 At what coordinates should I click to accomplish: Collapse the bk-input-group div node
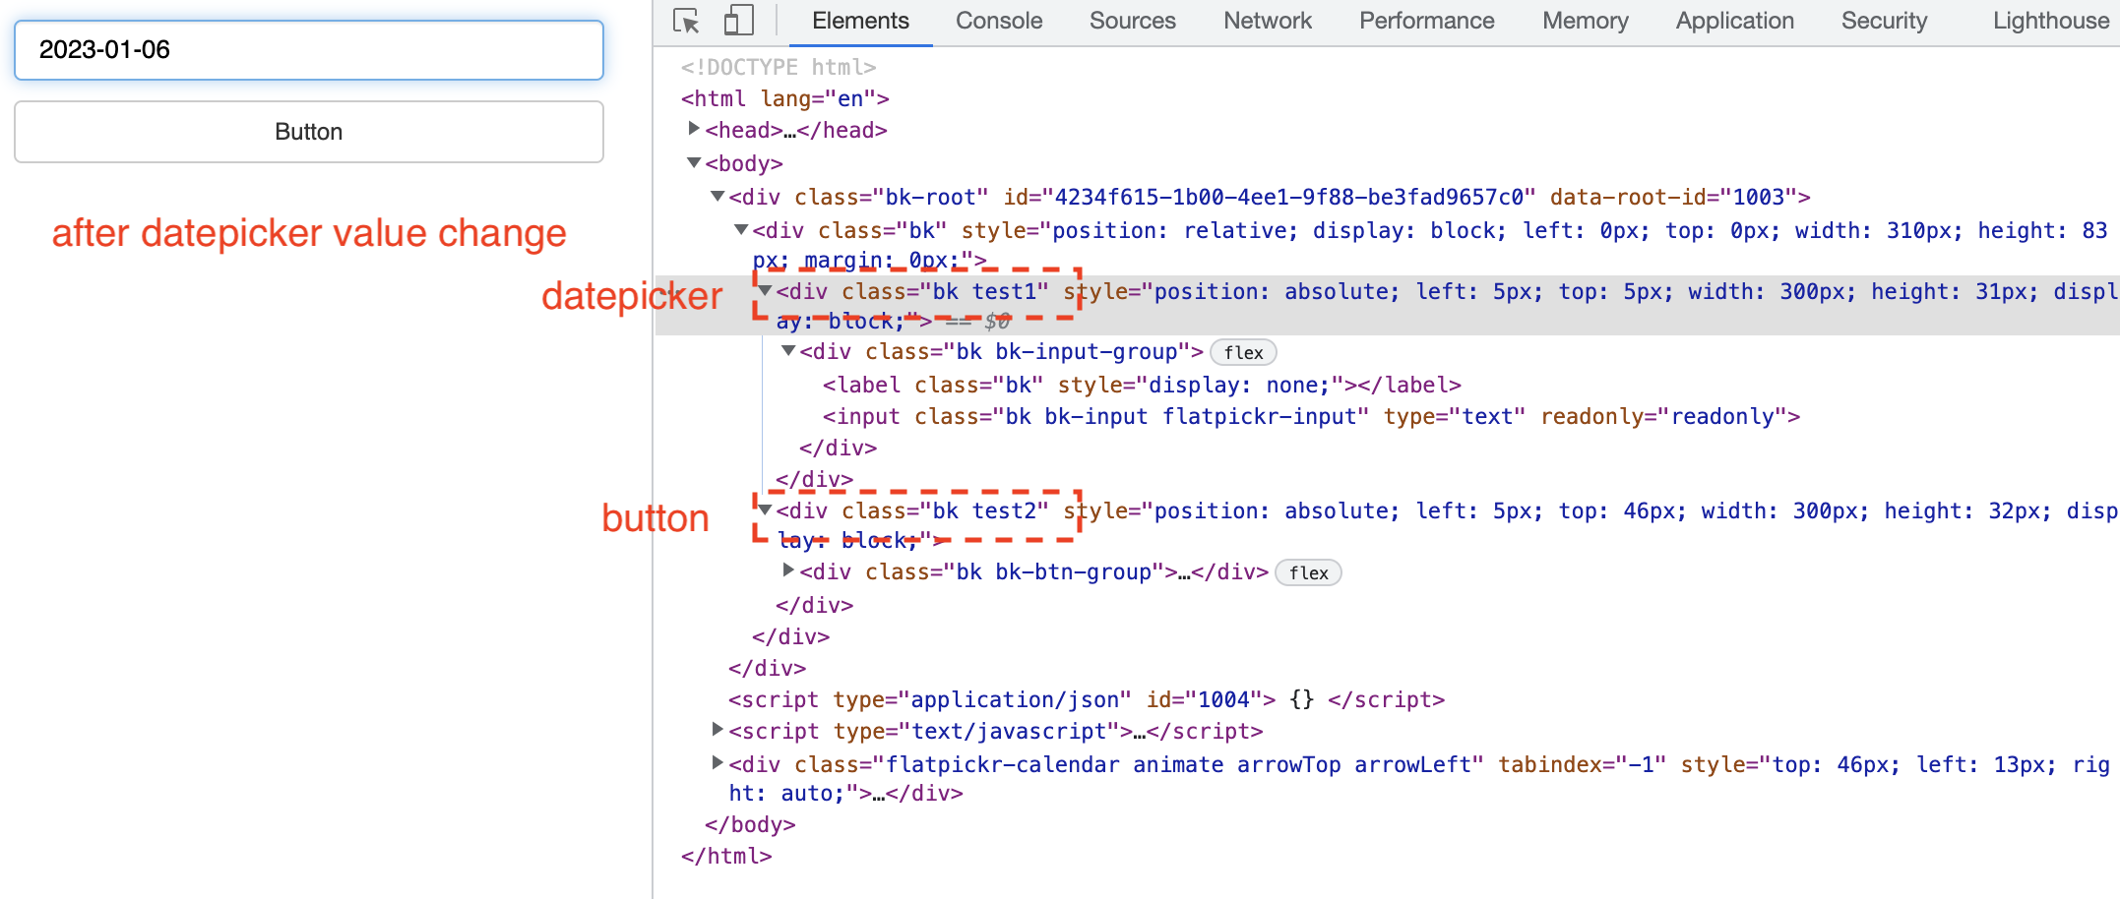[788, 350]
